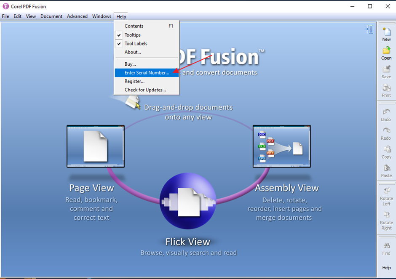Click the Help button at bottom right
Screen dimensions: 396x279
click(x=386, y=268)
